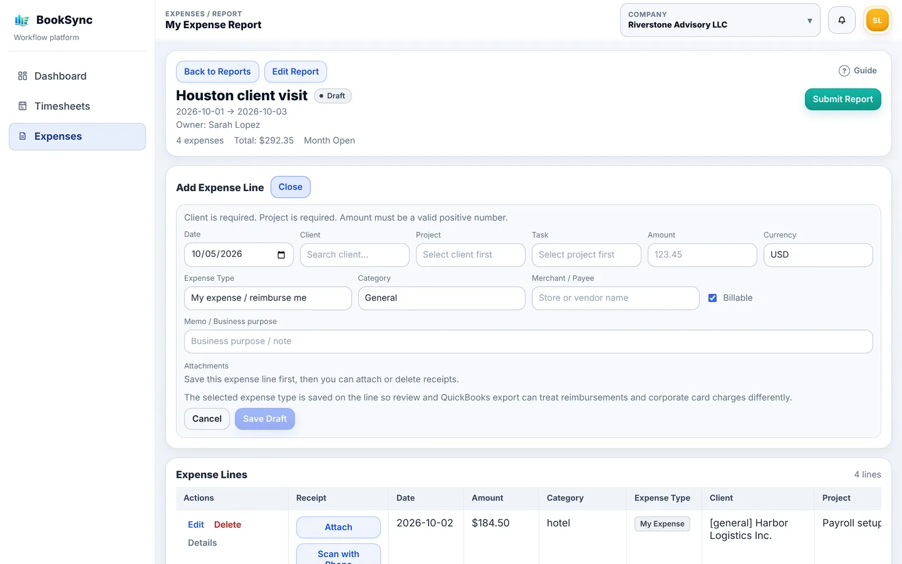This screenshot has width=902, height=564.
Task: Open the Project select field
Action: click(x=470, y=254)
